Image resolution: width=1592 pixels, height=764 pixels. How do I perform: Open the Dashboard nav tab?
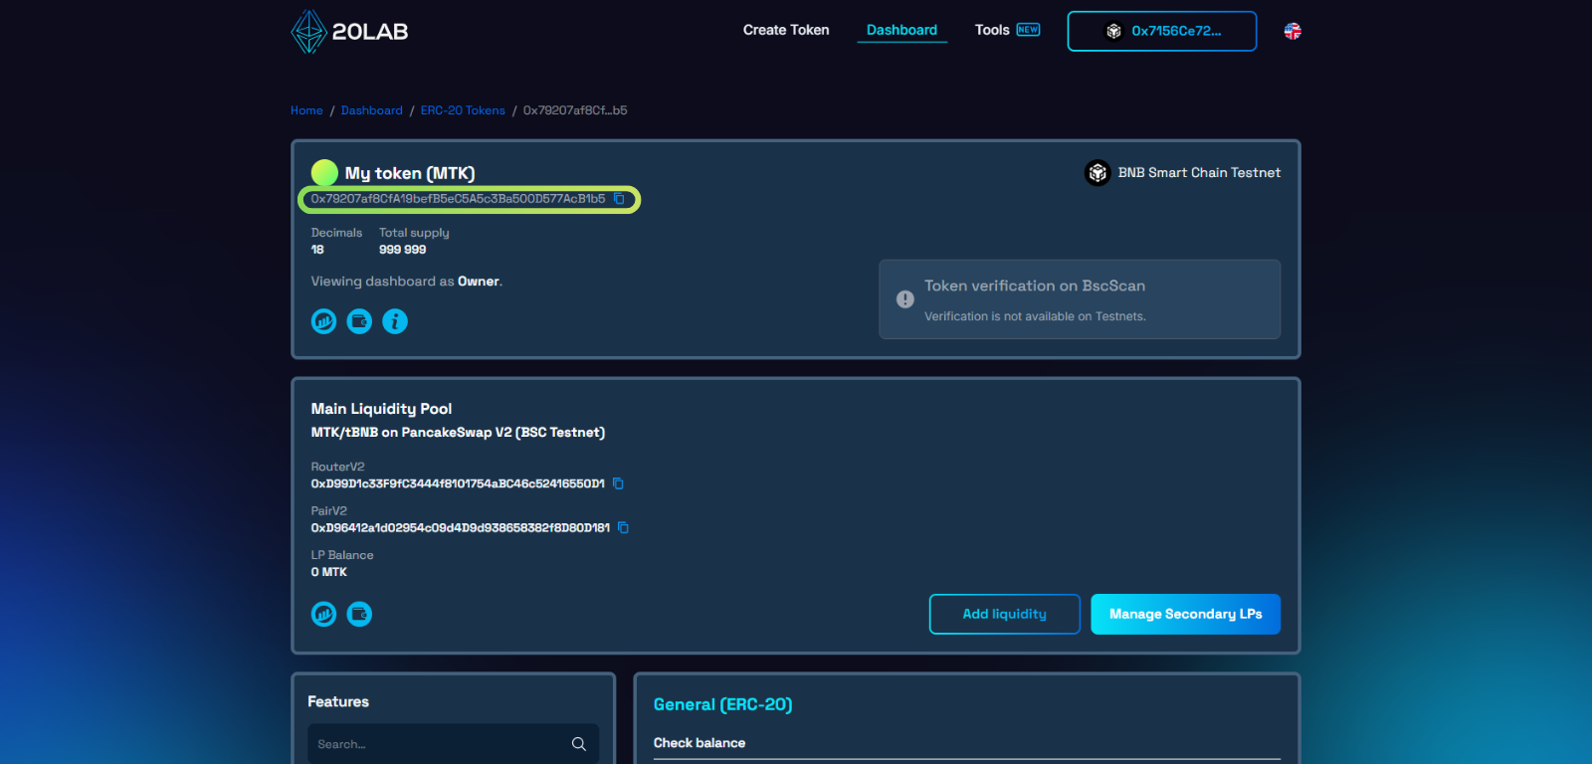[x=901, y=30]
